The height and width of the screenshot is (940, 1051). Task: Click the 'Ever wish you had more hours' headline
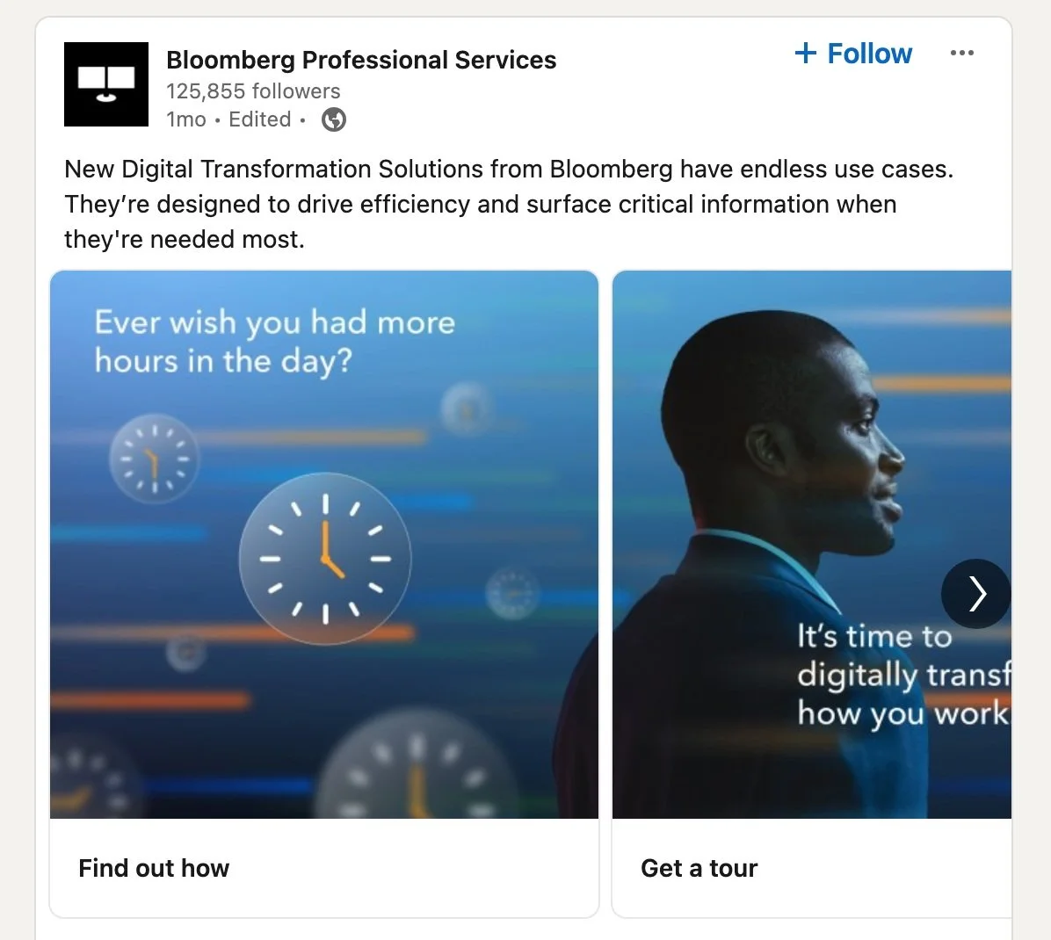[275, 342]
